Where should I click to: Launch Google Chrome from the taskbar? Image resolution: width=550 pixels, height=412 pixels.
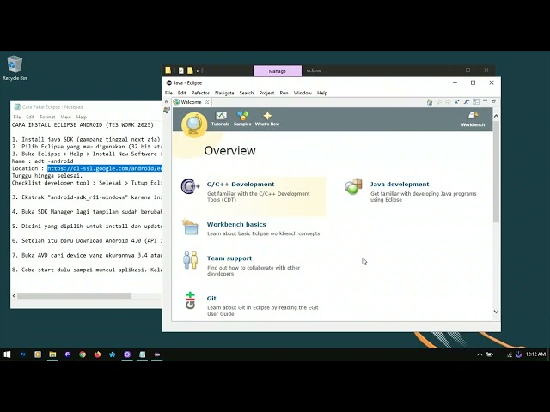[x=82, y=354]
